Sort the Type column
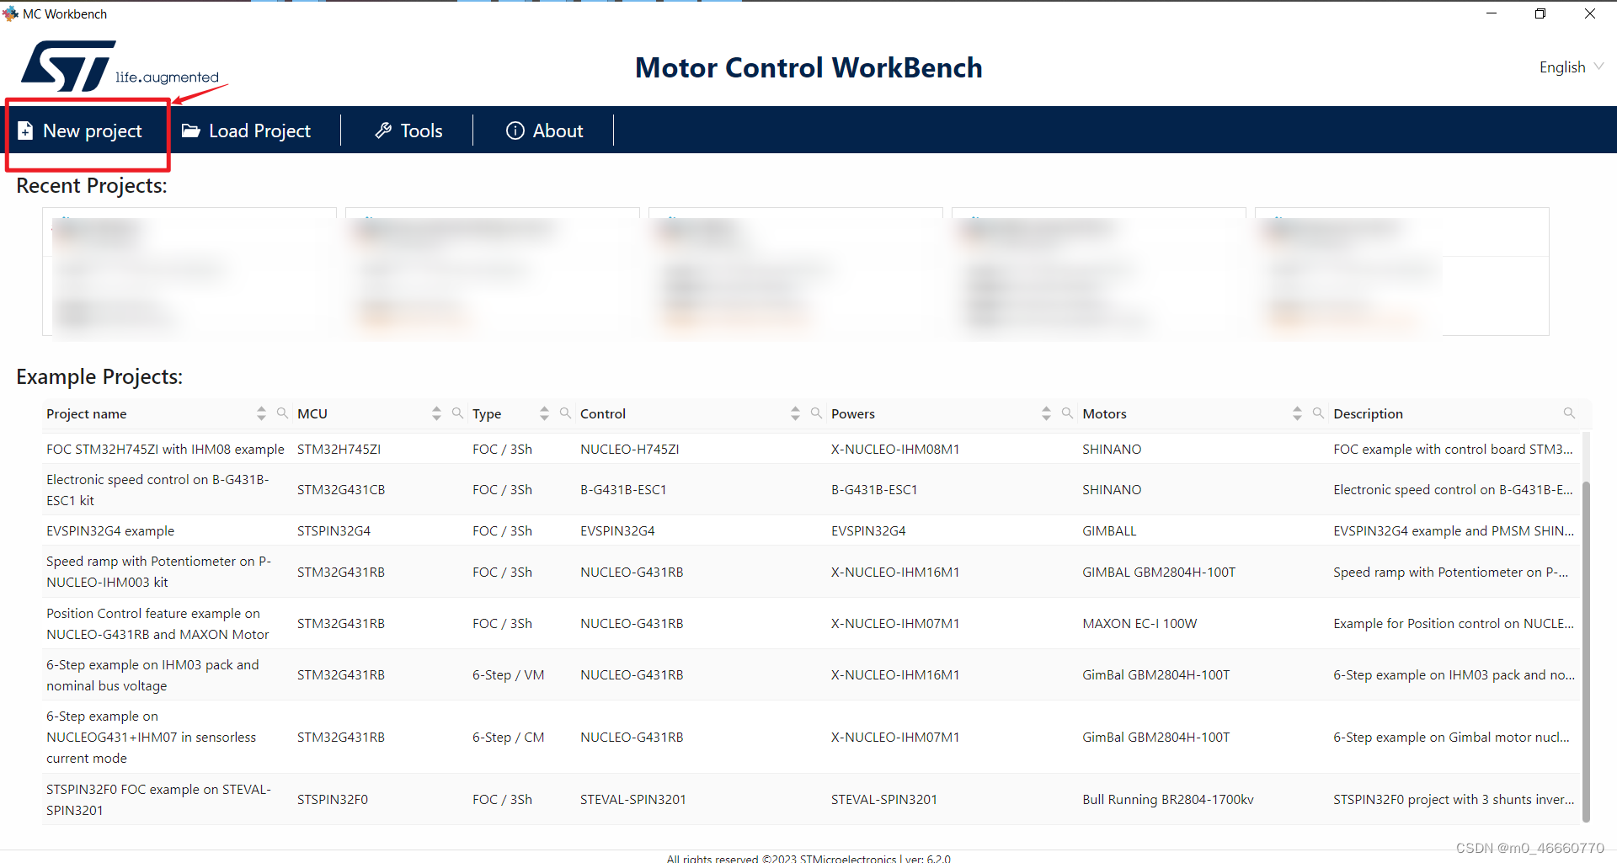1617x863 pixels. click(x=544, y=413)
